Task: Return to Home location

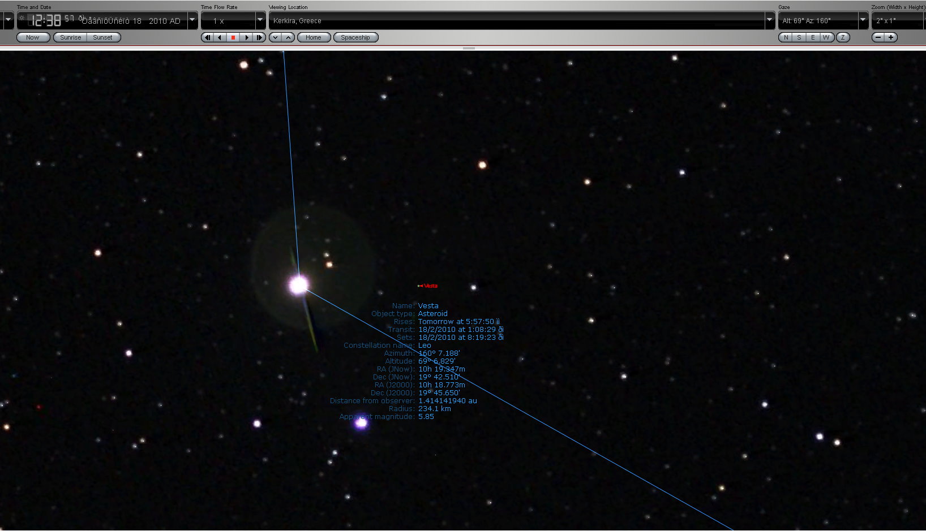Action: pyautogui.click(x=314, y=37)
